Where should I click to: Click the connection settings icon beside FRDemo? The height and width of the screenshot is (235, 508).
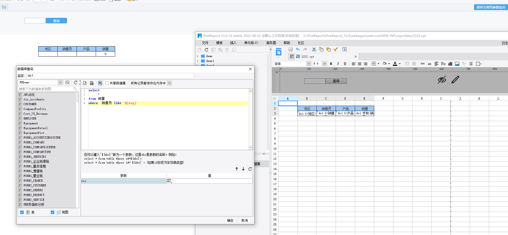pos(68,83)
